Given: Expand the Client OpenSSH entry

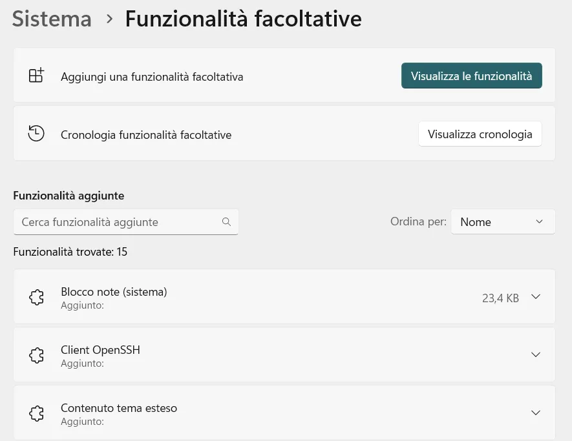Looking at the screenshot, I should (536, 355).
